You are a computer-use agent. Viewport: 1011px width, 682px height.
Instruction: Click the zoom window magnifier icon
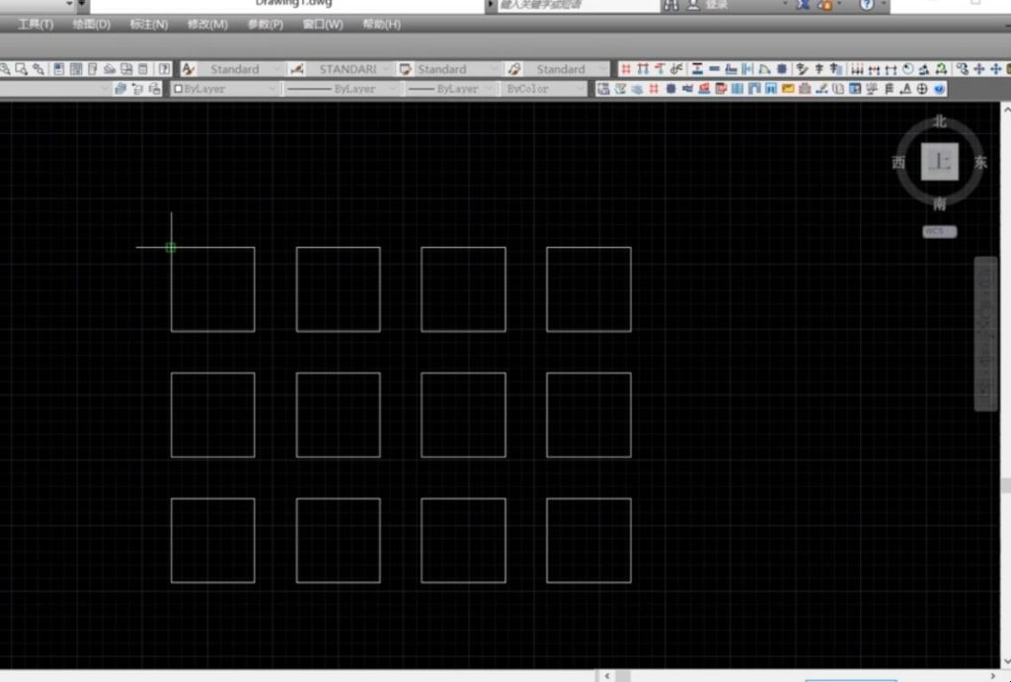(x=21, y=69)
